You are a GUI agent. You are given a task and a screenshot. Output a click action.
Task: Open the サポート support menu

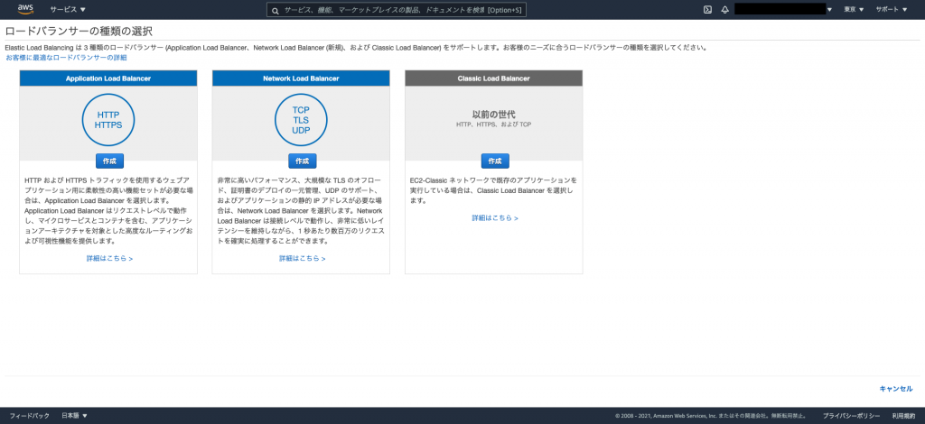click(x=892, y=9)
